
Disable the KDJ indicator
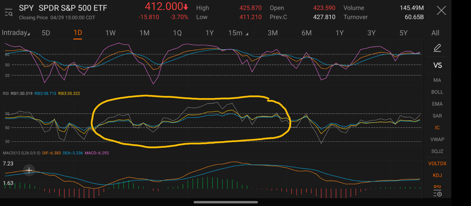(437, 175)
